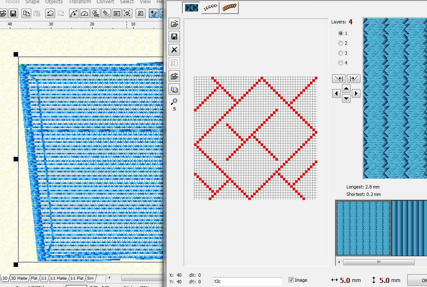Viewport: 427px width, 287px height.
Task: Select layer 2 radio button
Action: [341, 43]
